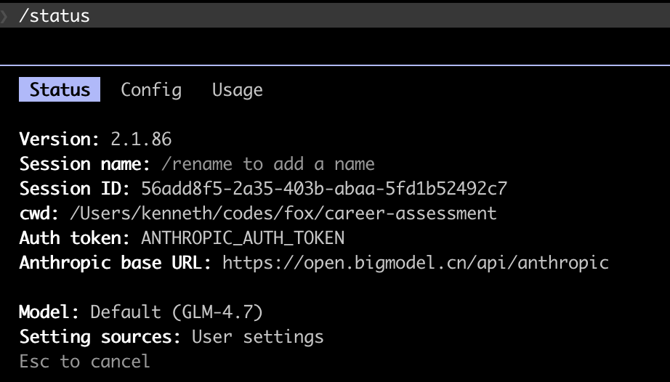Click the Auth token label
The image size is (670, 382).
[74, 238]
